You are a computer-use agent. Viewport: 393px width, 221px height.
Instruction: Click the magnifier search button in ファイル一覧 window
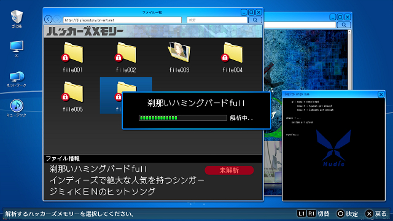[x=255, y=20]
